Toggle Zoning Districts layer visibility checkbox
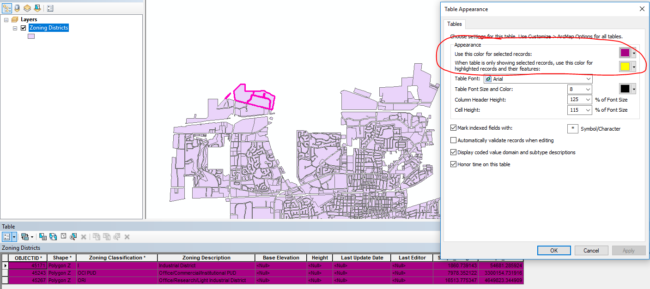 tap(23, 28)
